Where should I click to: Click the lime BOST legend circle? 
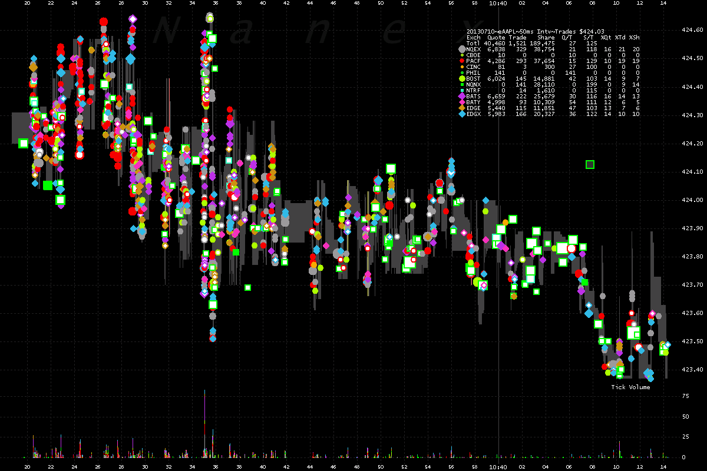tap(462, 78)
